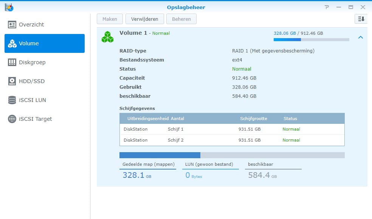
Task: Click the Volume 1 title
Action: point(133,33)
